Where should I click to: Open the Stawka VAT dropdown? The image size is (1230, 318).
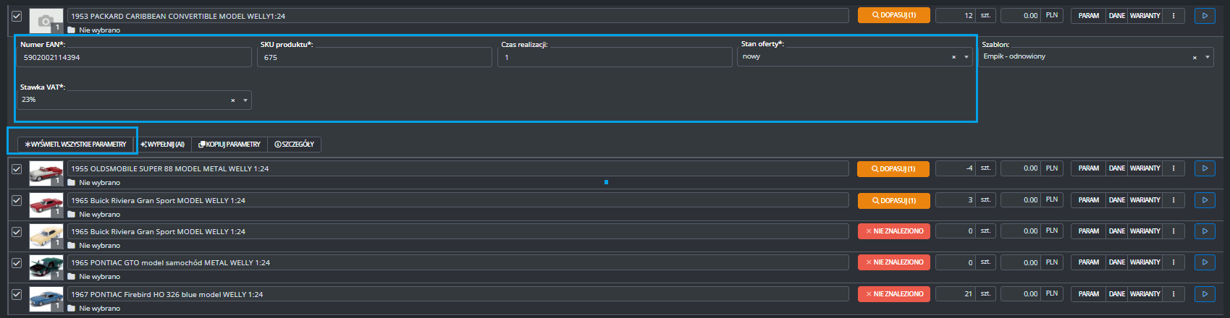coord(245,100)
